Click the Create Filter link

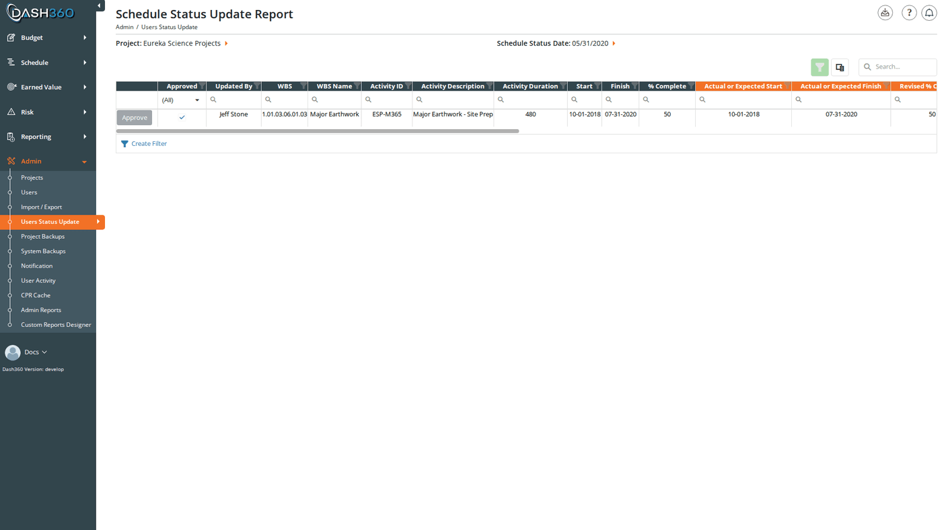tap(144, 143)
